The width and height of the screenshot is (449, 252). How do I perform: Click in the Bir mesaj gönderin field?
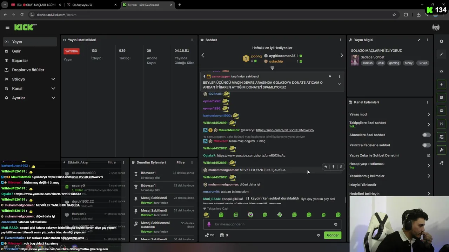pos(272,224)
